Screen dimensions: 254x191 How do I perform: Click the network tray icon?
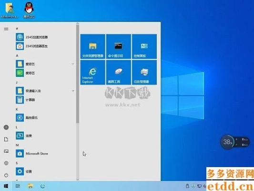coord(199,186)
